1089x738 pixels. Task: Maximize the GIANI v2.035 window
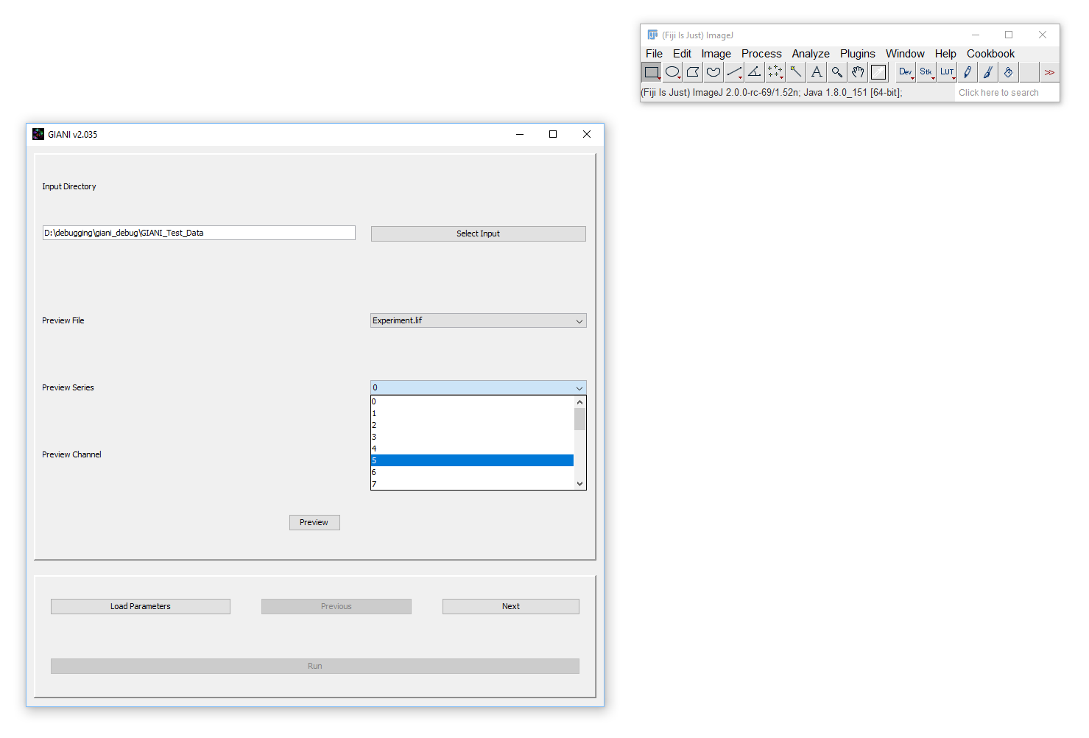pos(553,134)
